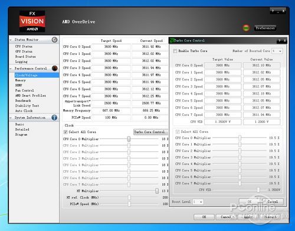295x231 pixels.
Task: Click the green status indicator beside Preferences
Action: 246,28
